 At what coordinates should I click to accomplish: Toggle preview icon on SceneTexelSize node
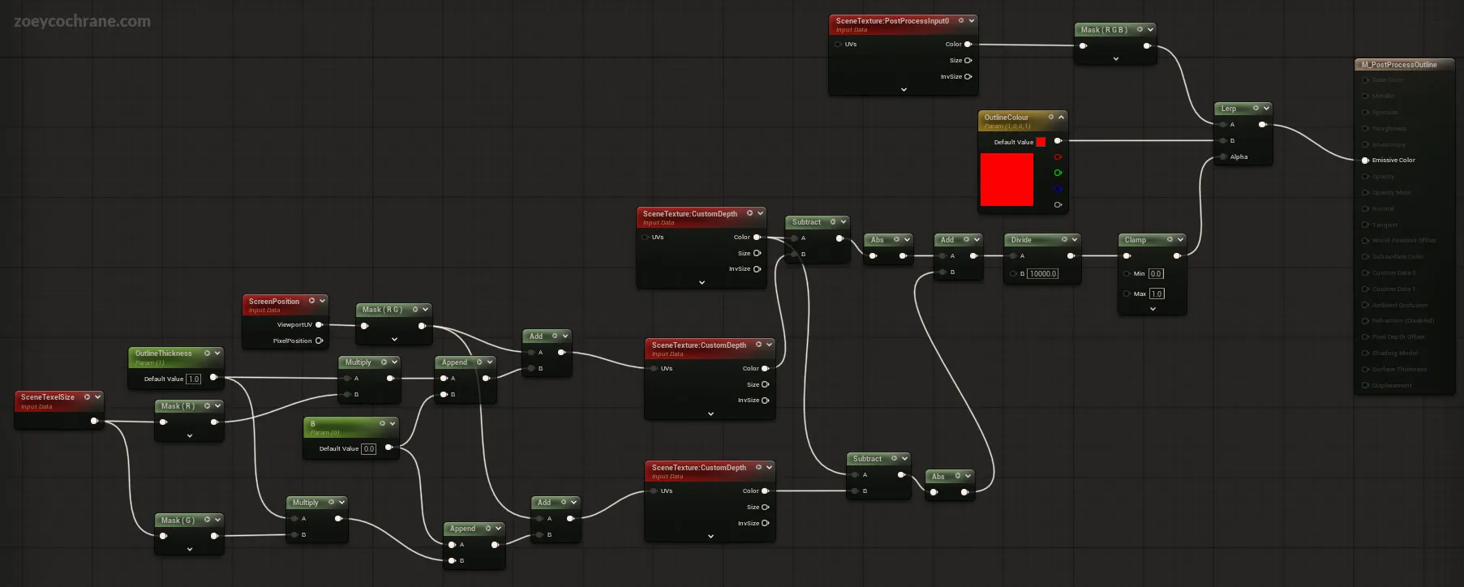pyautogui.click(x=87, y=397)
